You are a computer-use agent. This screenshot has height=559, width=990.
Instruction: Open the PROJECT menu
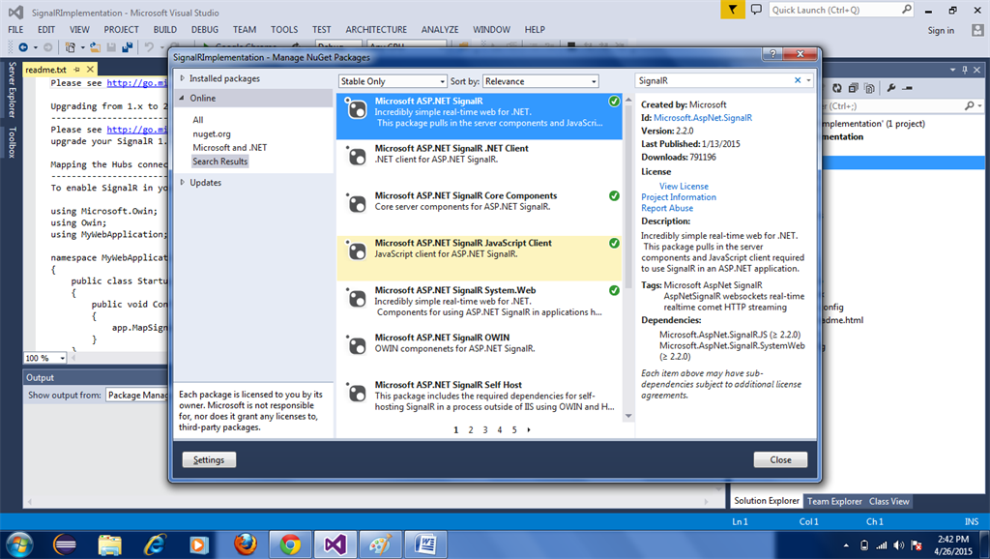pos(121,30)
